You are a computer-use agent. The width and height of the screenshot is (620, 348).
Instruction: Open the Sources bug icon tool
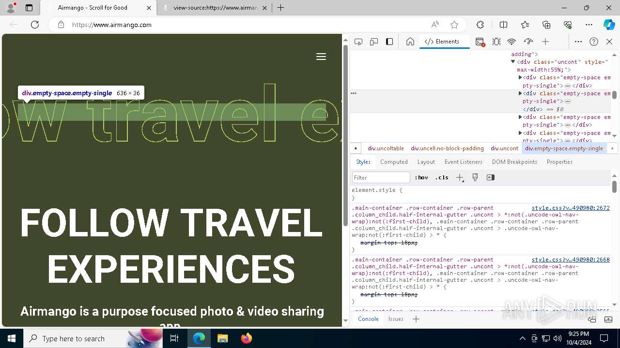click(x=496, y=42)
